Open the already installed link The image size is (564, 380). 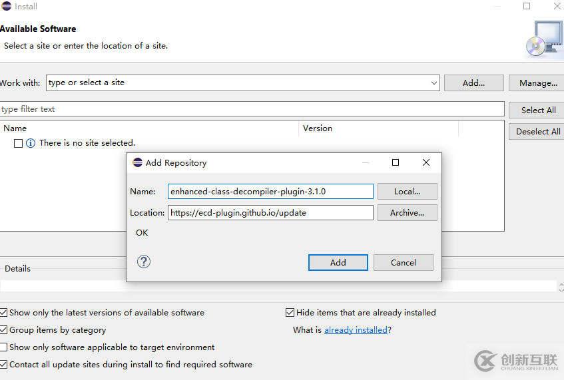click(x=356, y=329)
